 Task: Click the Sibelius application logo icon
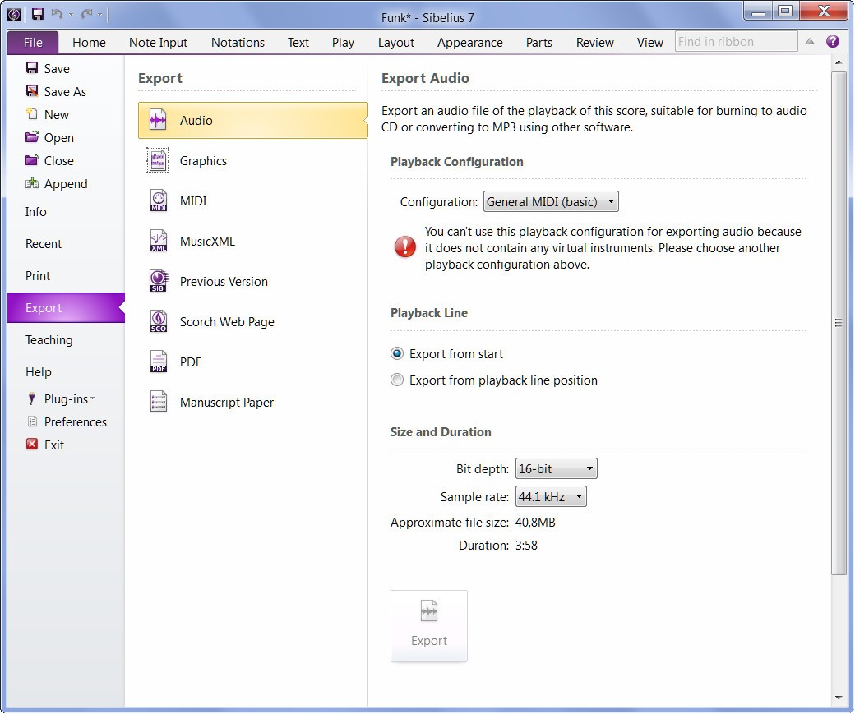(x=14, y=15)
